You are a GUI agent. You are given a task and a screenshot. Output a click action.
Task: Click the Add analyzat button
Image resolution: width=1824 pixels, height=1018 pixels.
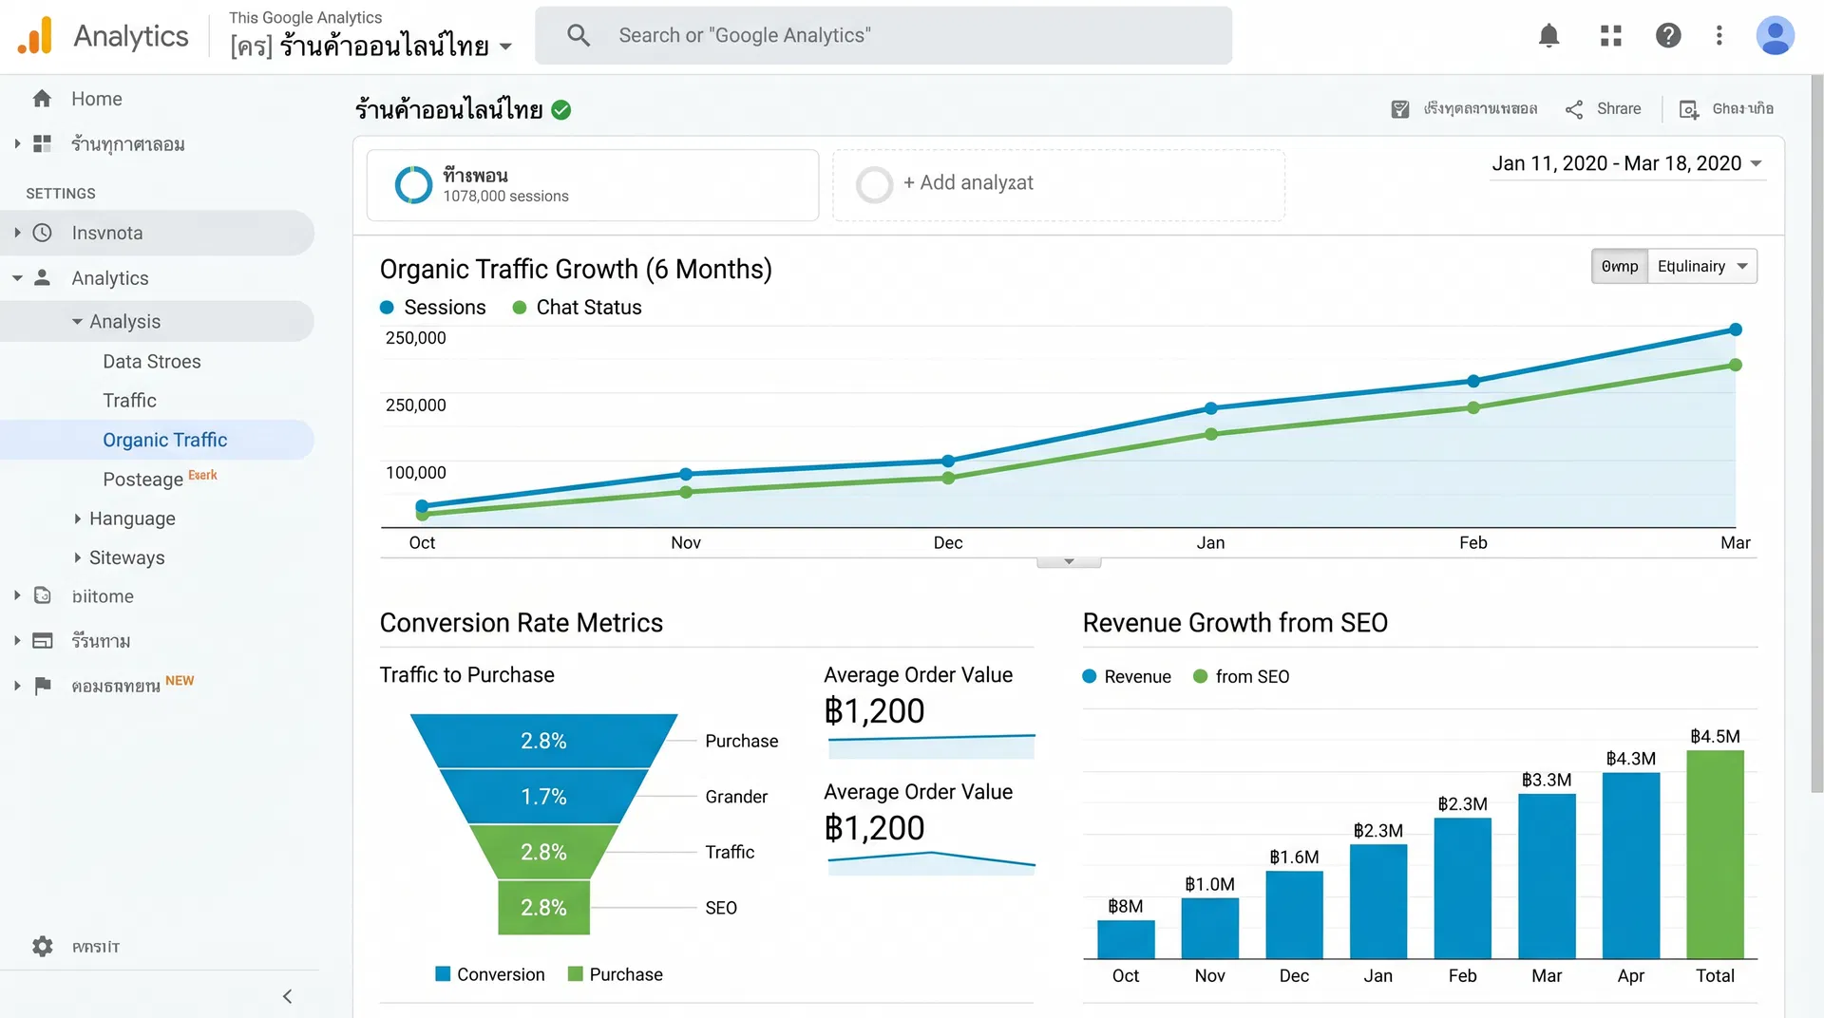pyautogui.click(x=968, y=183)
